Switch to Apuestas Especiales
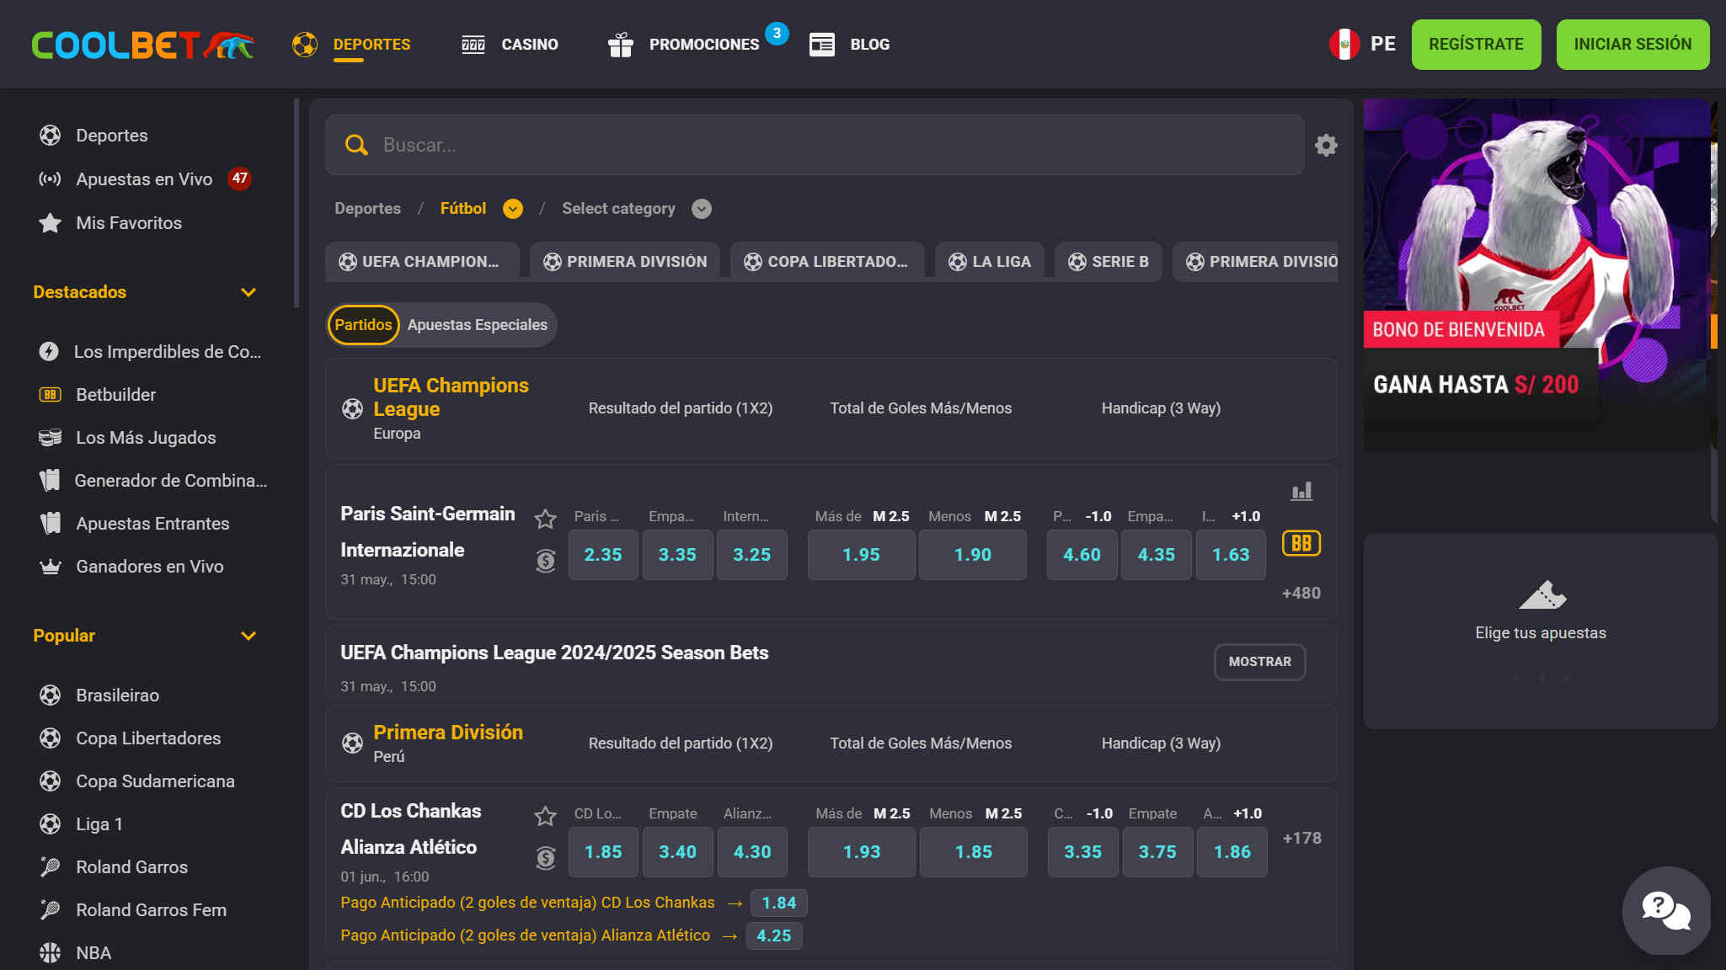 click(477, 325)
